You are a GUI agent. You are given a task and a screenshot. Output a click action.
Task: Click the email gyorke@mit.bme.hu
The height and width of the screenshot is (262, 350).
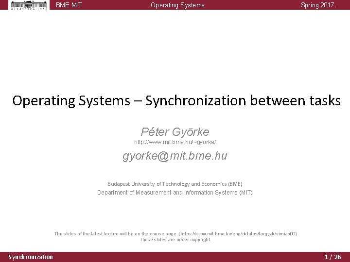[175, 156]
